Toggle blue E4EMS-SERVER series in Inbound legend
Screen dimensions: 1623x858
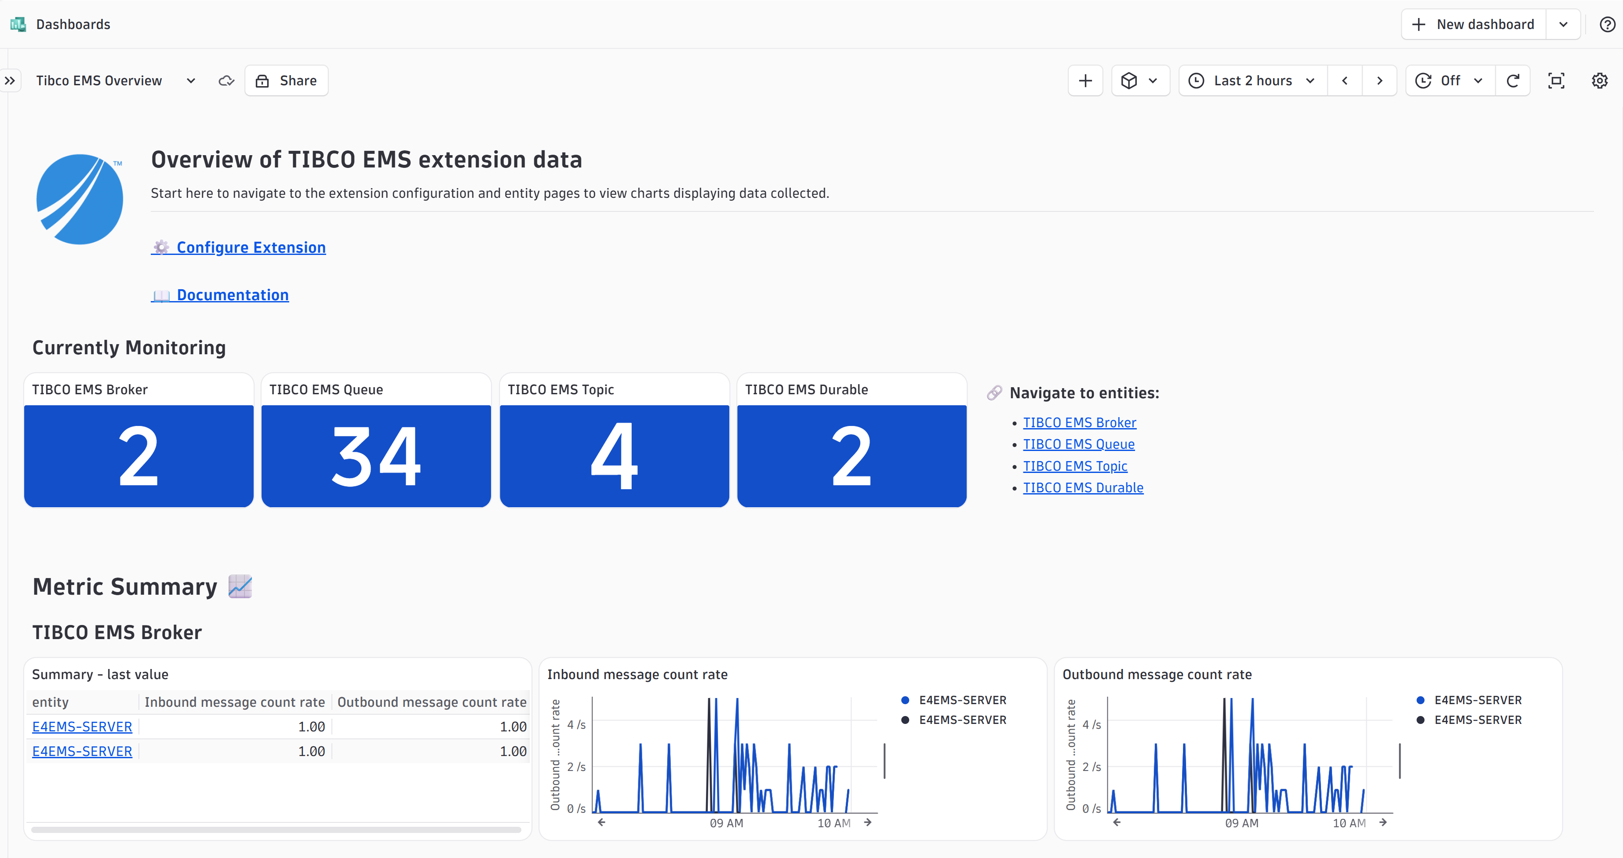point(954,700)
